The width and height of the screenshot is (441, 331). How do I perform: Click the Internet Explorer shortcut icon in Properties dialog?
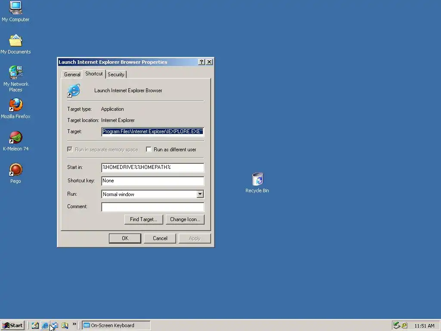[74, 91]
